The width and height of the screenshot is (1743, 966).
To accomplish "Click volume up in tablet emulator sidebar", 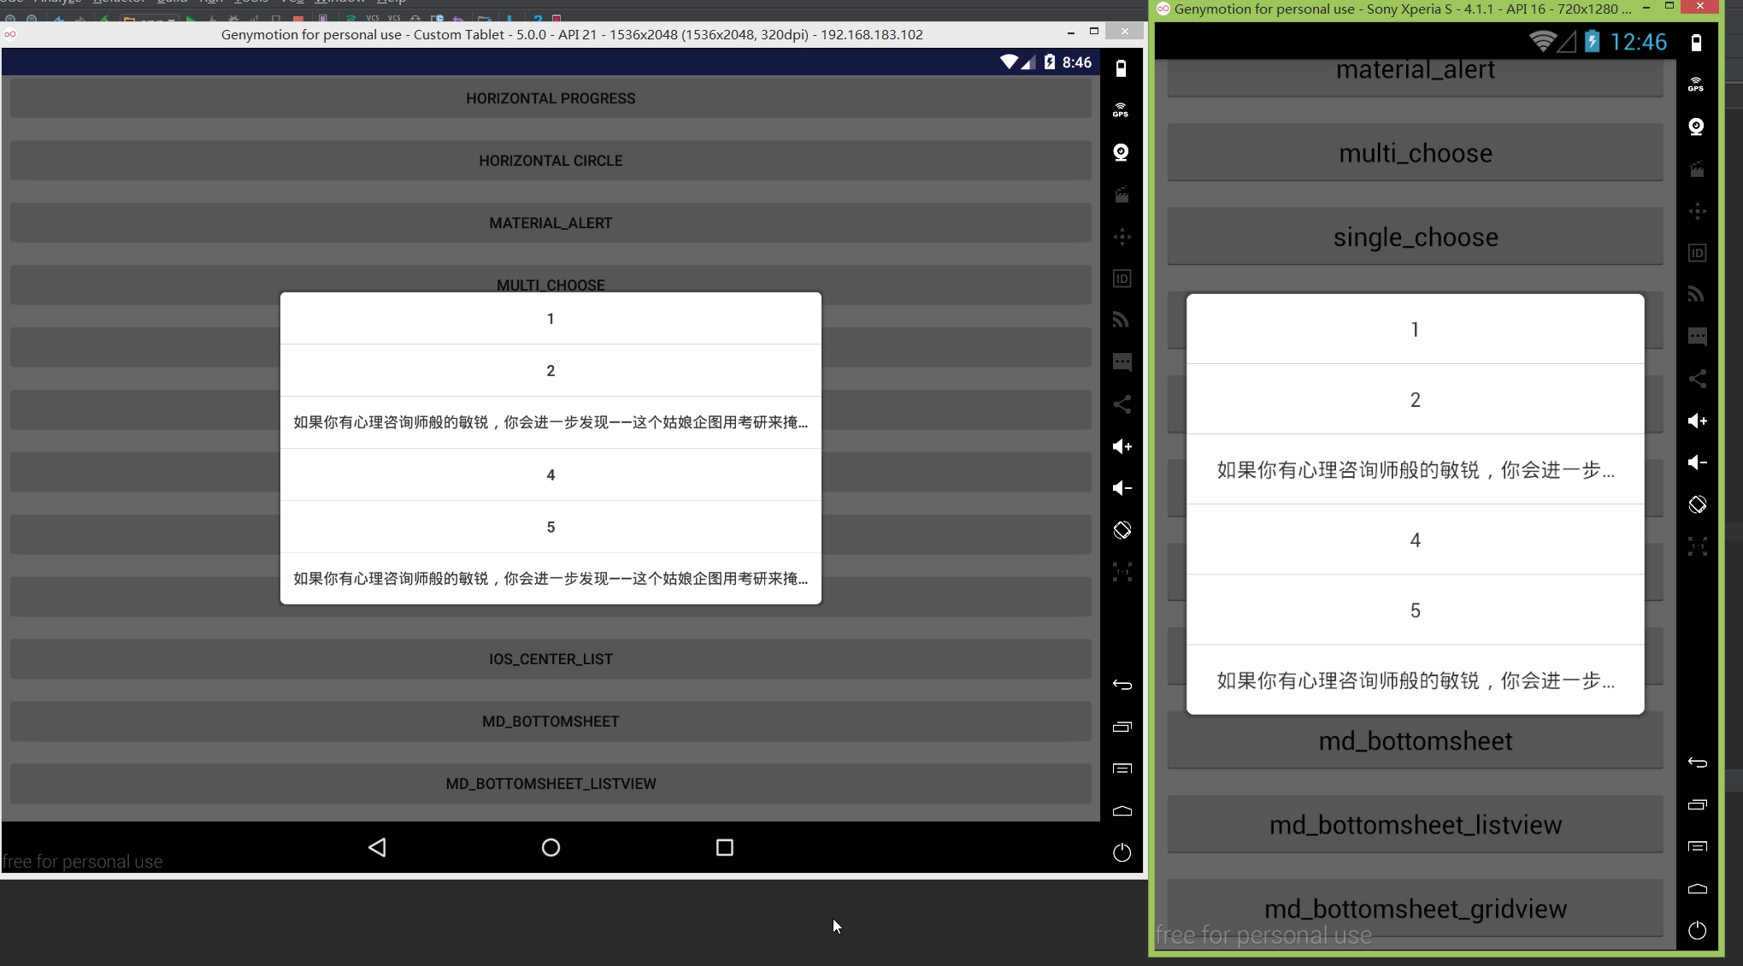I will pos(1122,446).
